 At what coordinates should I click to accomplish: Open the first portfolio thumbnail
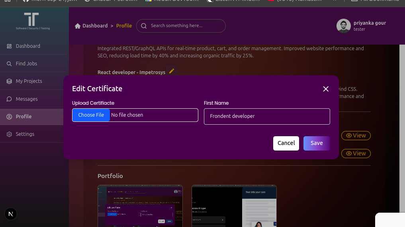point(140,206)
